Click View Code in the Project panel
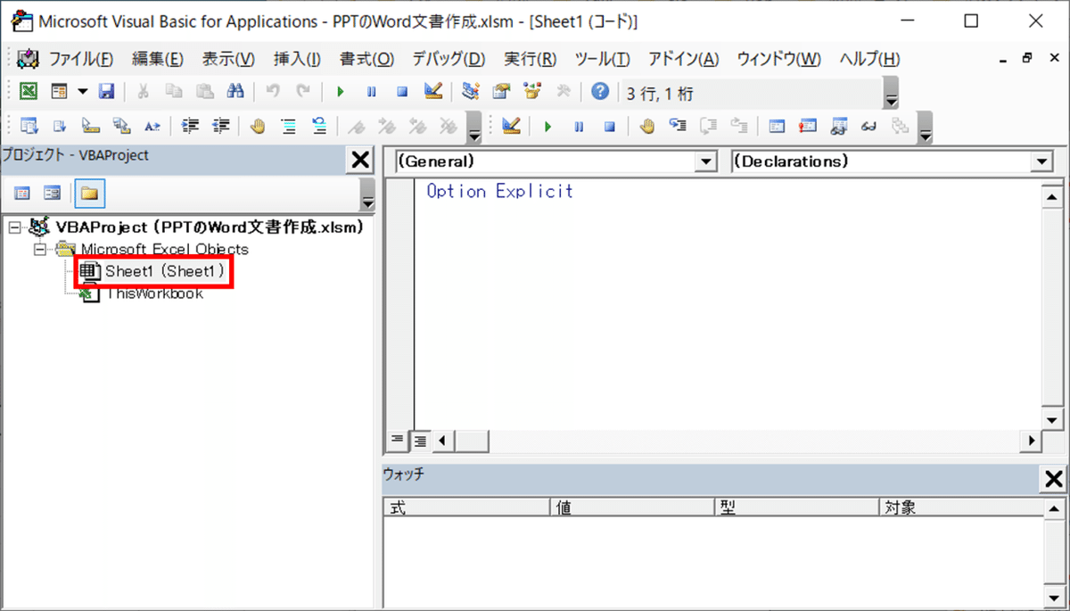The width and height of the screenshot is (1070, 611). [23, 193]
